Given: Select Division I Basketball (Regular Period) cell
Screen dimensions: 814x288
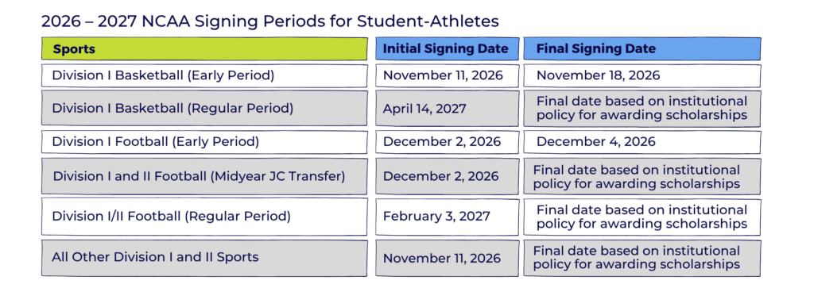Looking at the screenshot, I should (204, 108).
